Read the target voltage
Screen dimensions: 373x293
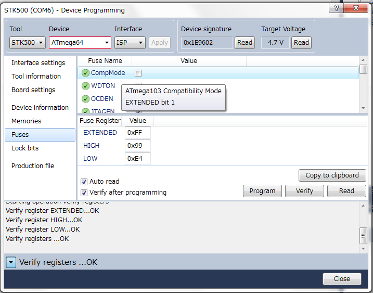pyautogui.click(x=301, y=43)
